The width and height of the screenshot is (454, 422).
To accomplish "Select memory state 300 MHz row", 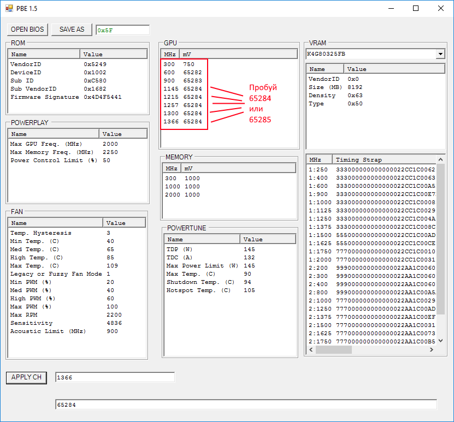I will click(x=229, y=179).
